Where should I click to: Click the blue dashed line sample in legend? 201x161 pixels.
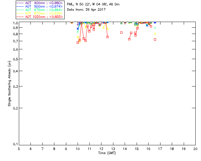20,6
